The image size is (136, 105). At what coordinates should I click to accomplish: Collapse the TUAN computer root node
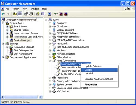coord(46,20)
